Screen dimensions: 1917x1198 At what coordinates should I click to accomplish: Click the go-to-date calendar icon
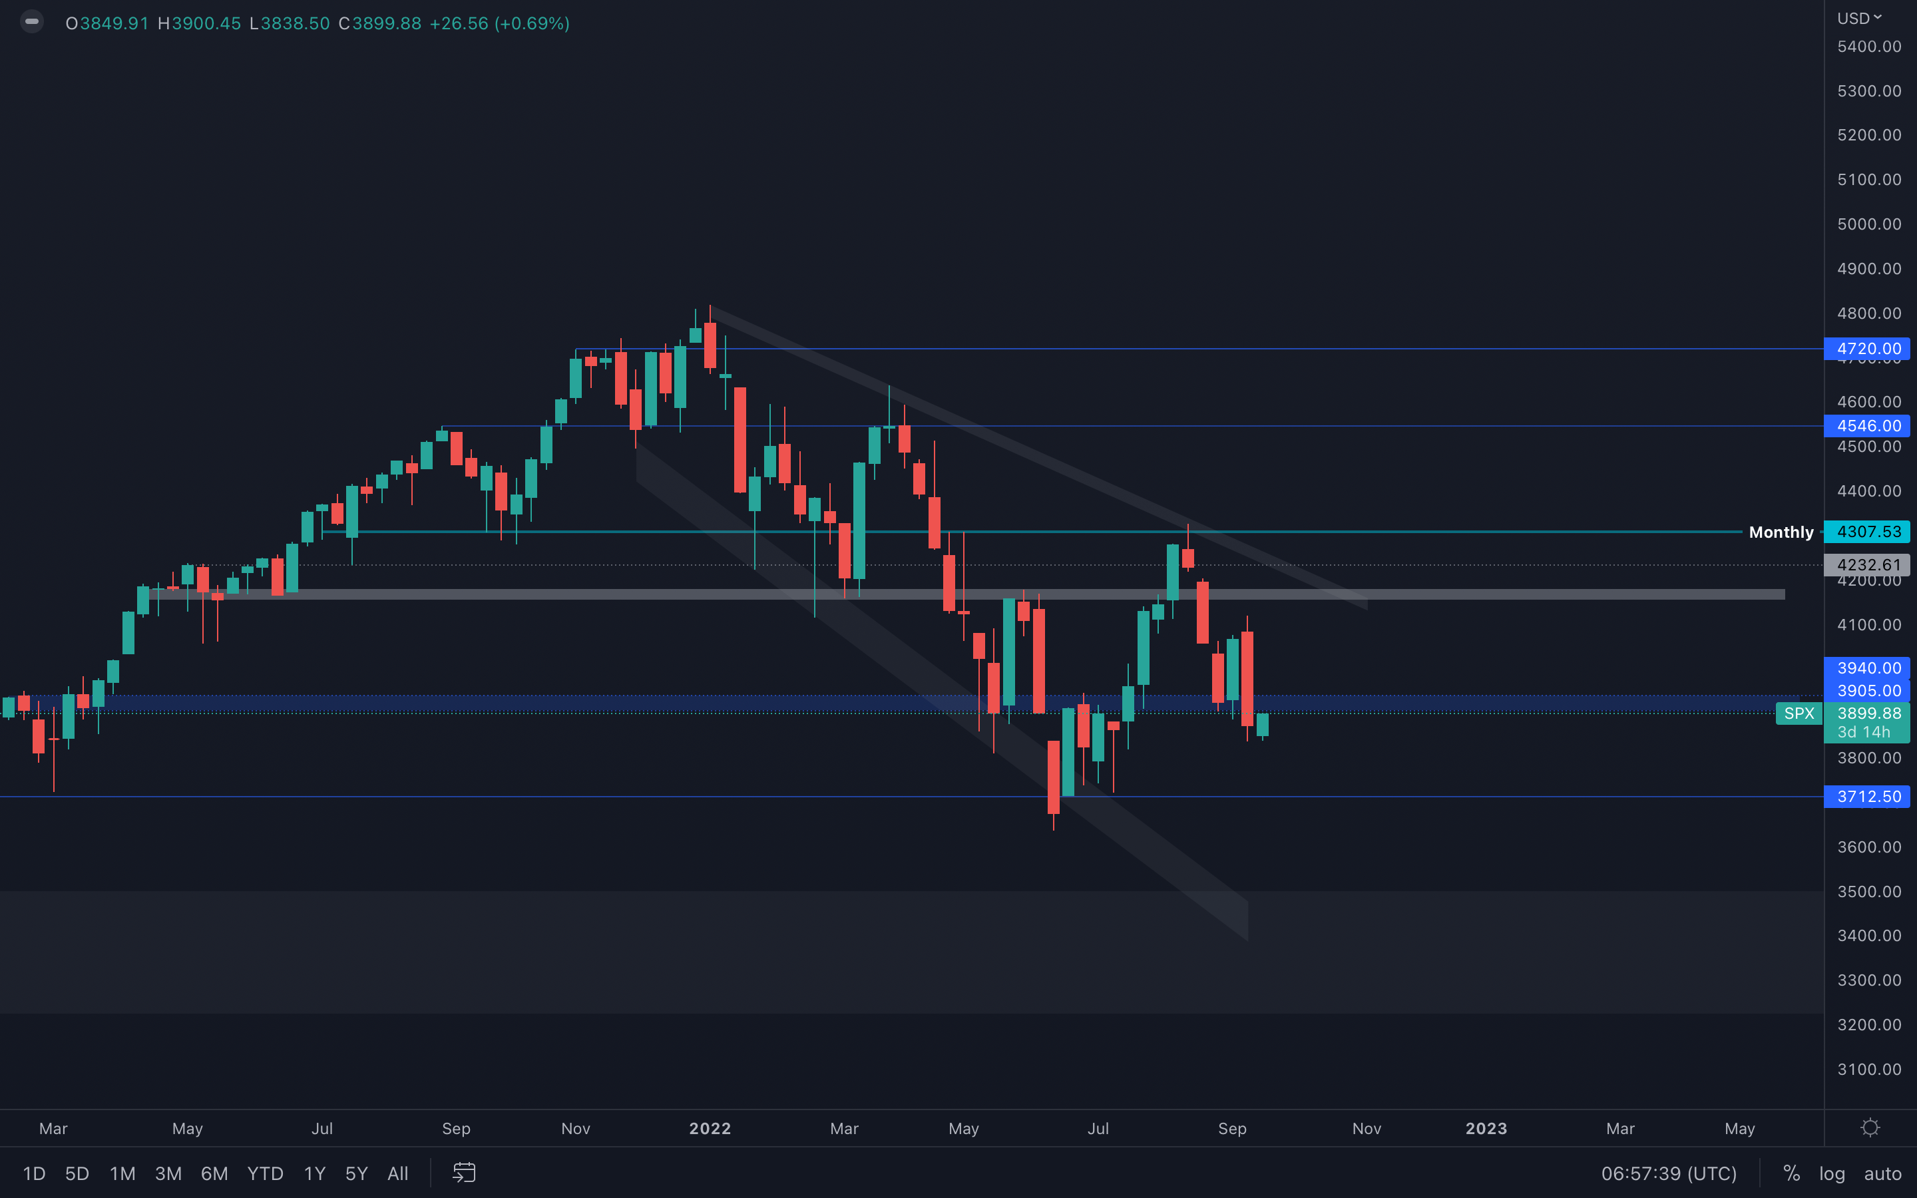coord(464,1173)
